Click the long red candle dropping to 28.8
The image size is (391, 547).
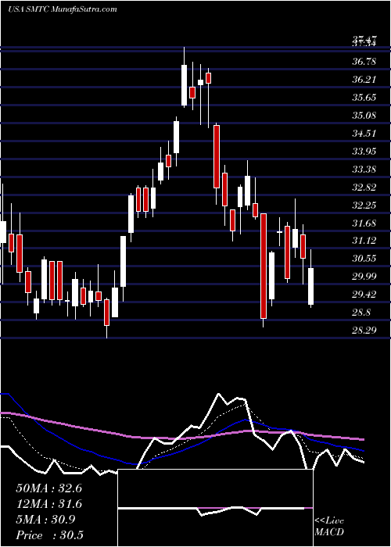pyautogui.click(x=264, y=266)
